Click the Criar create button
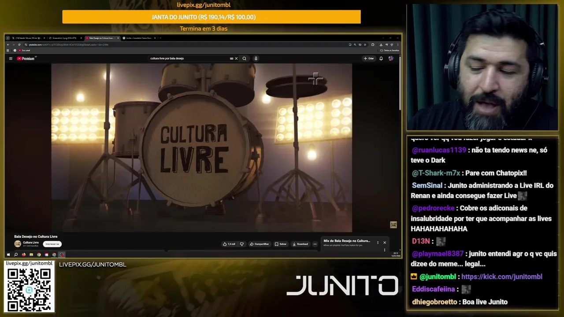Viewport: 564px width, 317px height. (369, 58)
